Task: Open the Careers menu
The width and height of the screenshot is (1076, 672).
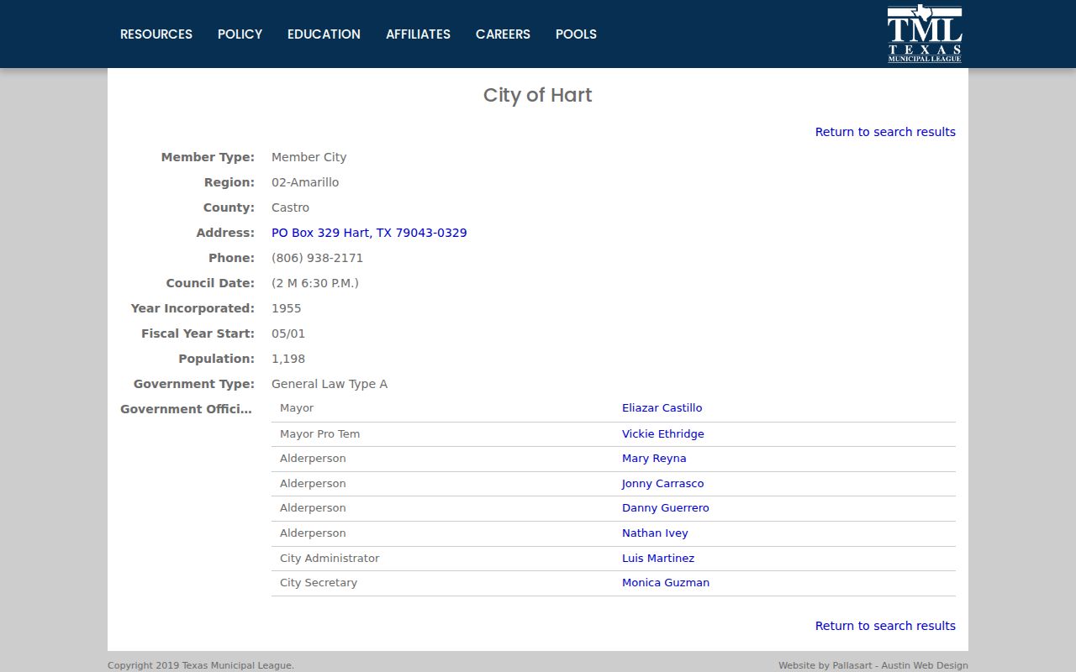Action: tap(503, 34)
